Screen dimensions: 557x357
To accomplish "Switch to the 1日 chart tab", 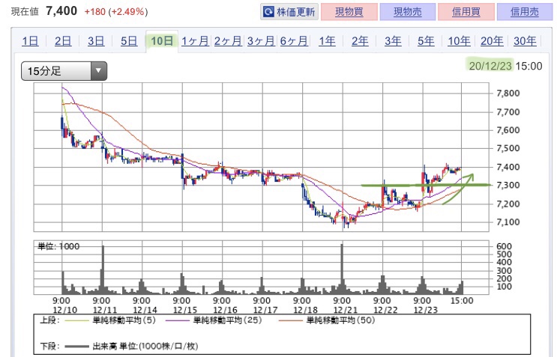I will (30, 41).
